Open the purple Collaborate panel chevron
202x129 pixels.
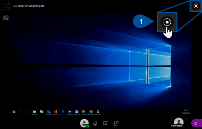pyautogui.click(x=197, y=123)
